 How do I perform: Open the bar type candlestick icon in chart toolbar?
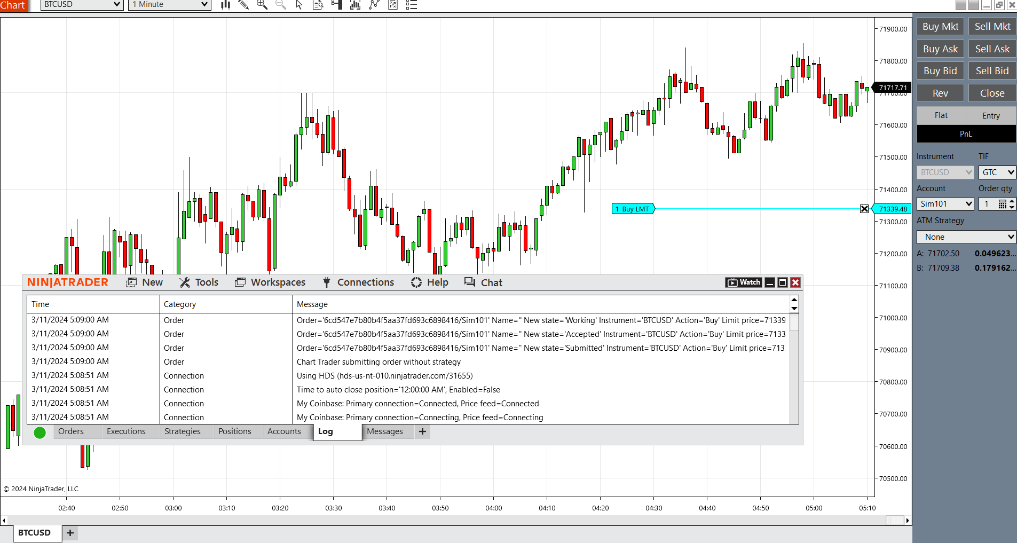(x=226, y=5)
